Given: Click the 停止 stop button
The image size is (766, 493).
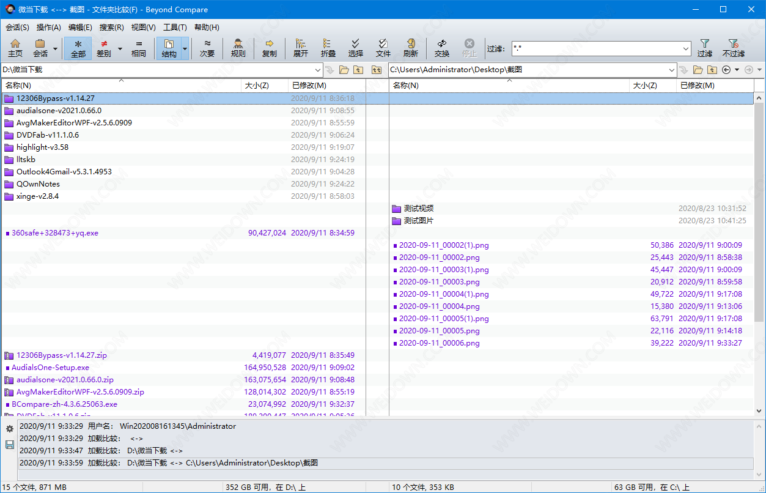Looking at the screenshot, I should 470,48.
